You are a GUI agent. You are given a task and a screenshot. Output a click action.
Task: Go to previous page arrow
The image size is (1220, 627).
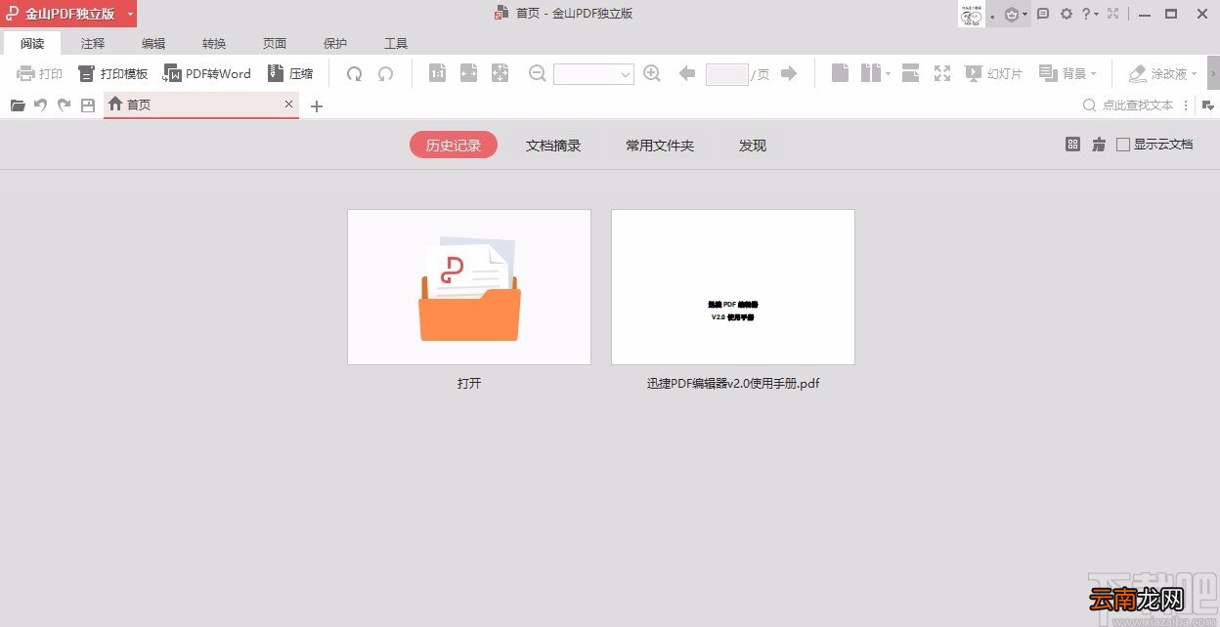pyautogui.click(x=687, y=73)
